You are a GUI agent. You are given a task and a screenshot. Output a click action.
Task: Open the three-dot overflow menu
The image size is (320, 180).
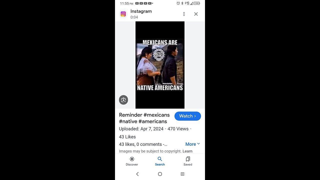pos(184,14)
